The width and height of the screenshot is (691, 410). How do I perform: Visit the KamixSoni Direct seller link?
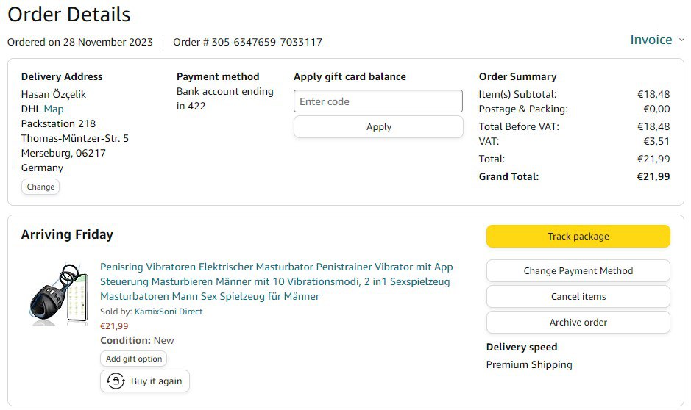pyautogui.click(x=169, y=312)
